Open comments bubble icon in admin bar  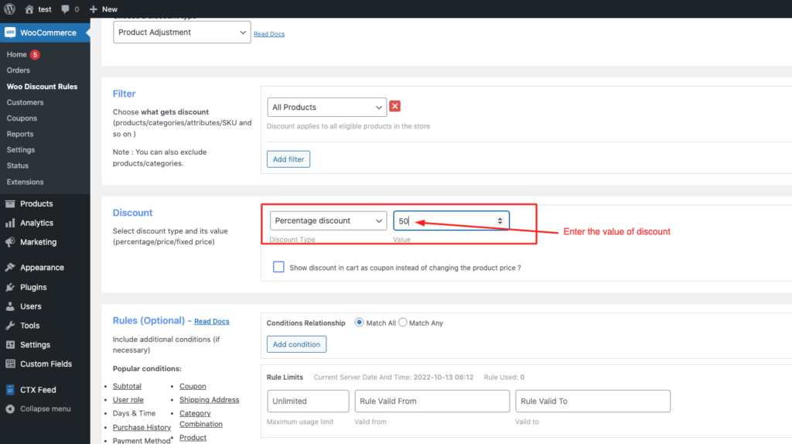pyautogui.click(x=65, y=9)
